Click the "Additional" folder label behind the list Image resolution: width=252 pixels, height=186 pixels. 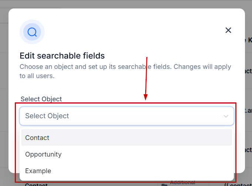183,183
